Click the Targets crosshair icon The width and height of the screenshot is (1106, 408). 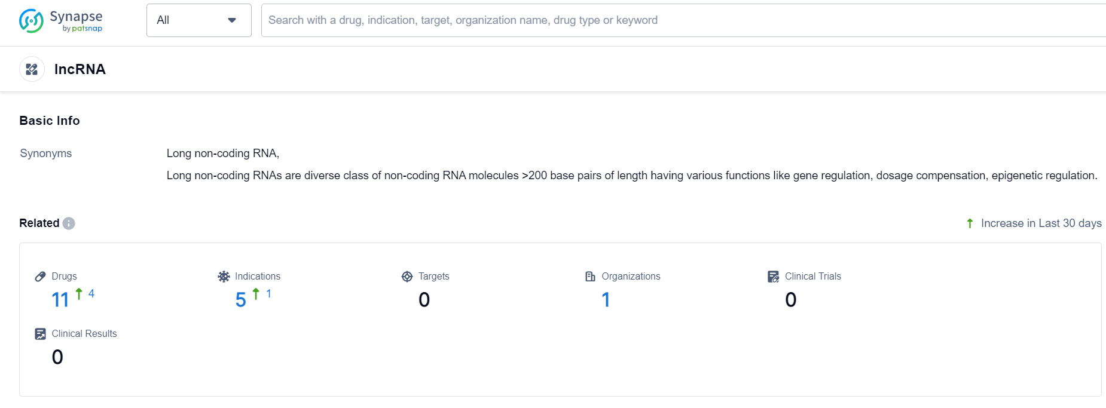(x=407, y=277)
